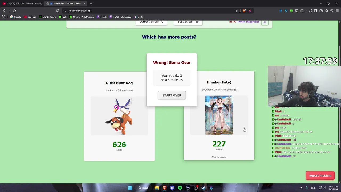
Task: Open Spotify from taskbar
Action: pyautogui.click(x=180, y=188)
